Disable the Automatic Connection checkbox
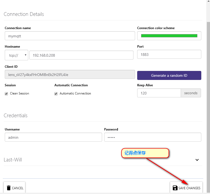The width and height of the screenshot is (210, 194). click(x=56, y=94)
